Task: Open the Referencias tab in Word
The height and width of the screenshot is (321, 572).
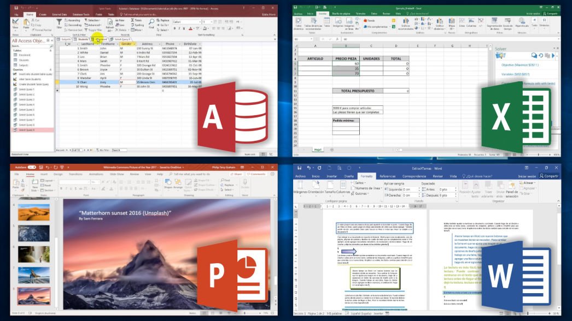Action: pos(387,176)
